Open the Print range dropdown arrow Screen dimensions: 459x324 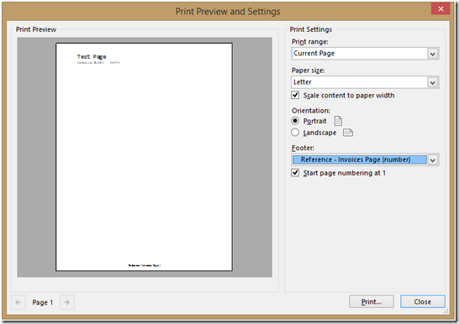[433, 54]
